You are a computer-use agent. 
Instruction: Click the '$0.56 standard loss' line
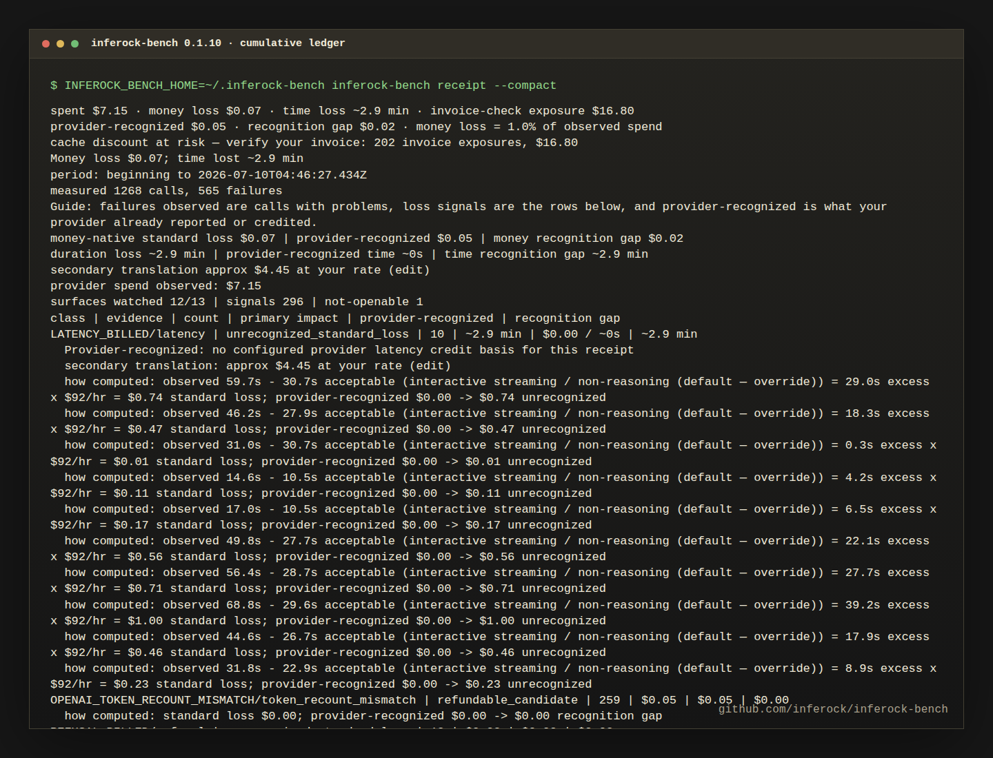pyautogui.click(x=328, y=557)
